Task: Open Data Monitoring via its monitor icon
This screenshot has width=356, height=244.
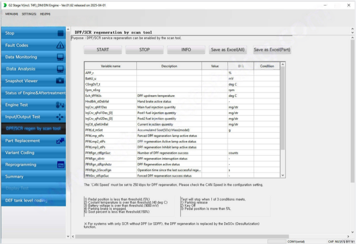Action: click(60, 57)
